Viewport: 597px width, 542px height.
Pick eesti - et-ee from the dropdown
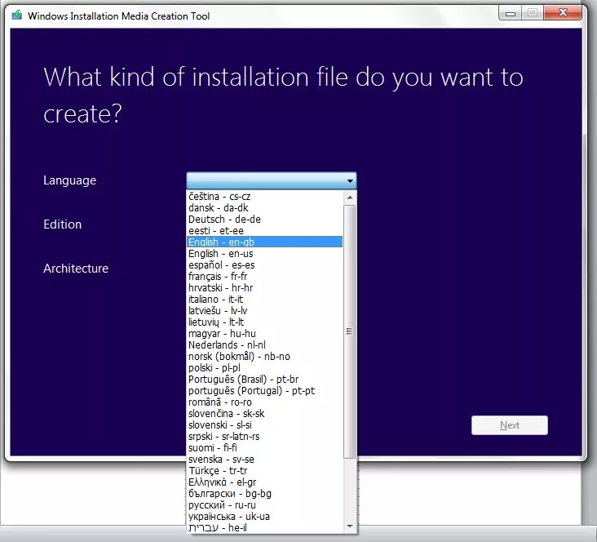[264, 231]
